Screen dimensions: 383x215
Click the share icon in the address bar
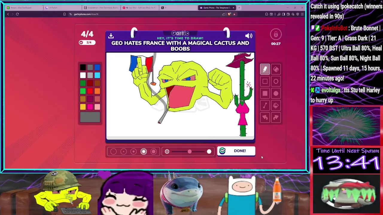tap(224, 14)
